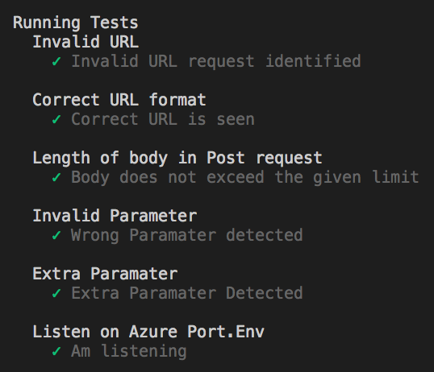This screenshot has width=434, height=372.
Task: Click the checkmark next to Body does not exceed
Action: 56,177
